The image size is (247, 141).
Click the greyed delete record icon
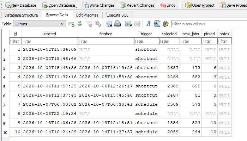point(137,24)
